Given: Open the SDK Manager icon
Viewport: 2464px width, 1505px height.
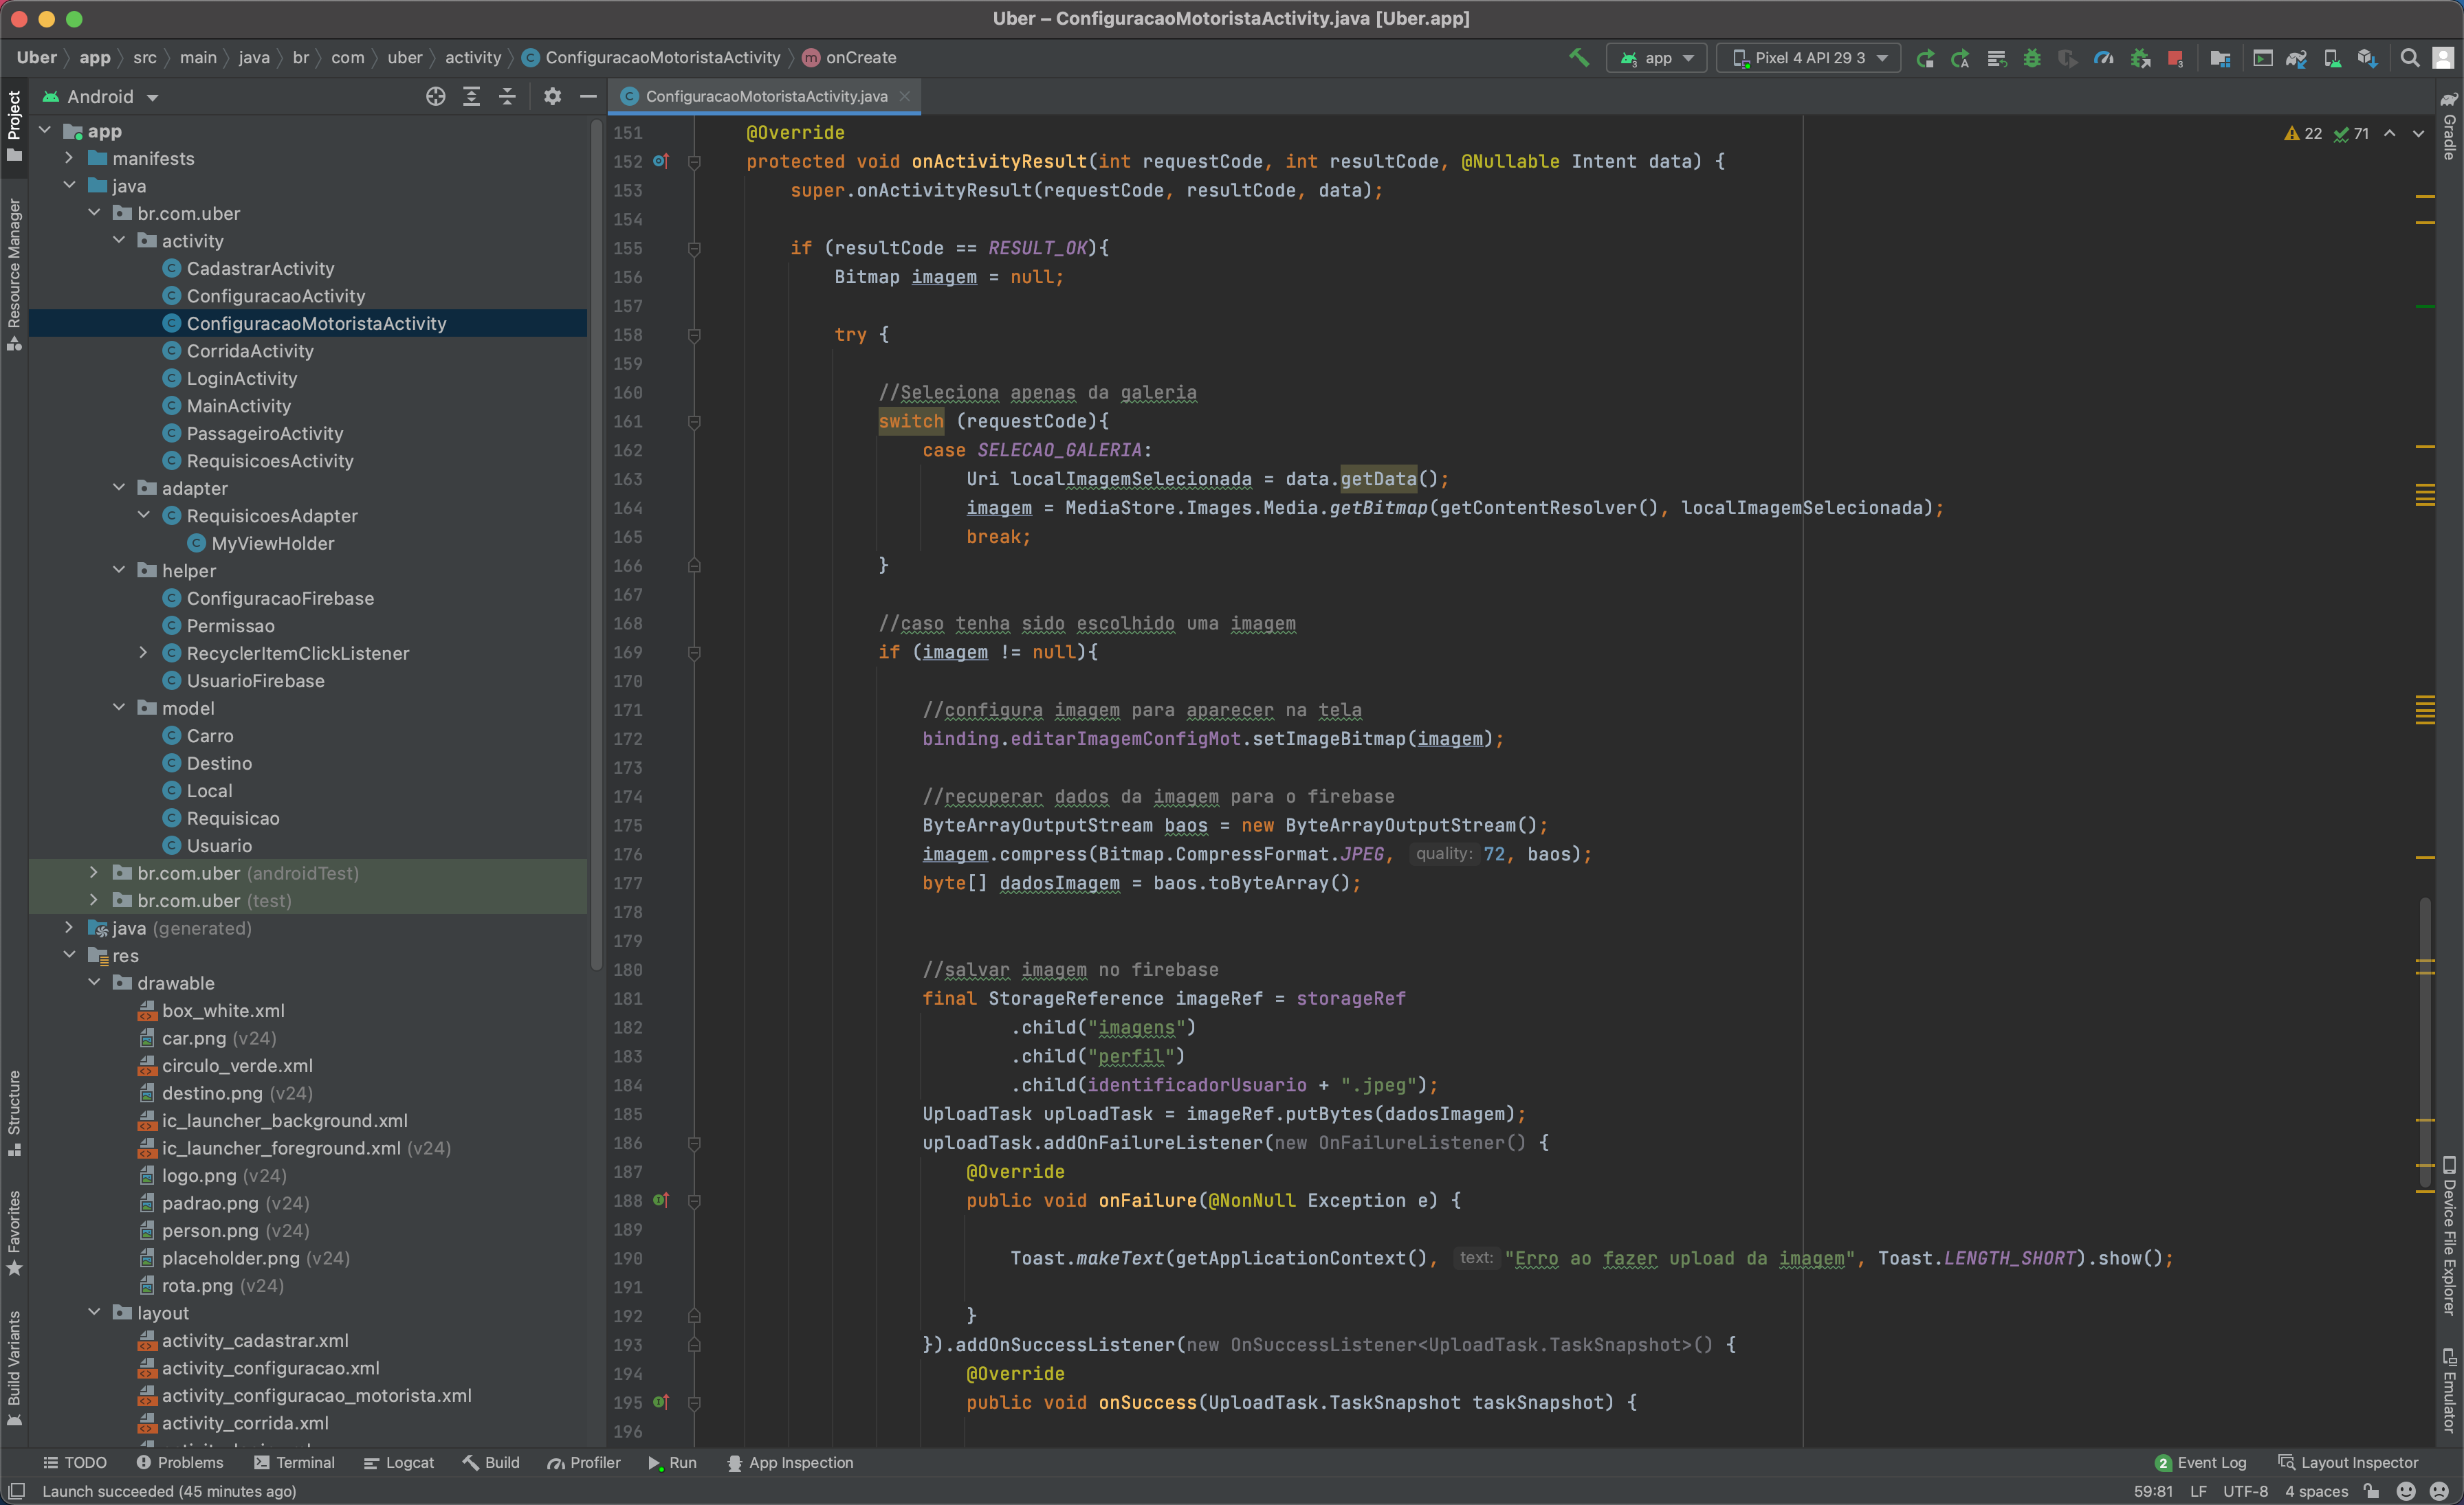Looking at the screenshot, I should click(2367, 58).
